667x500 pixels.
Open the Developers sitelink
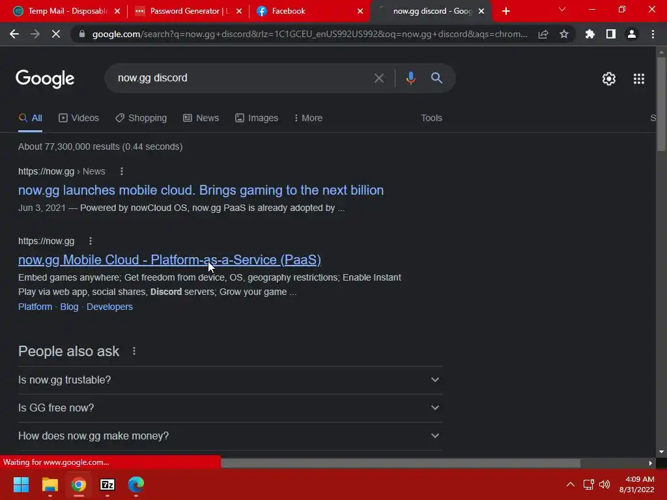click(109, 307)
